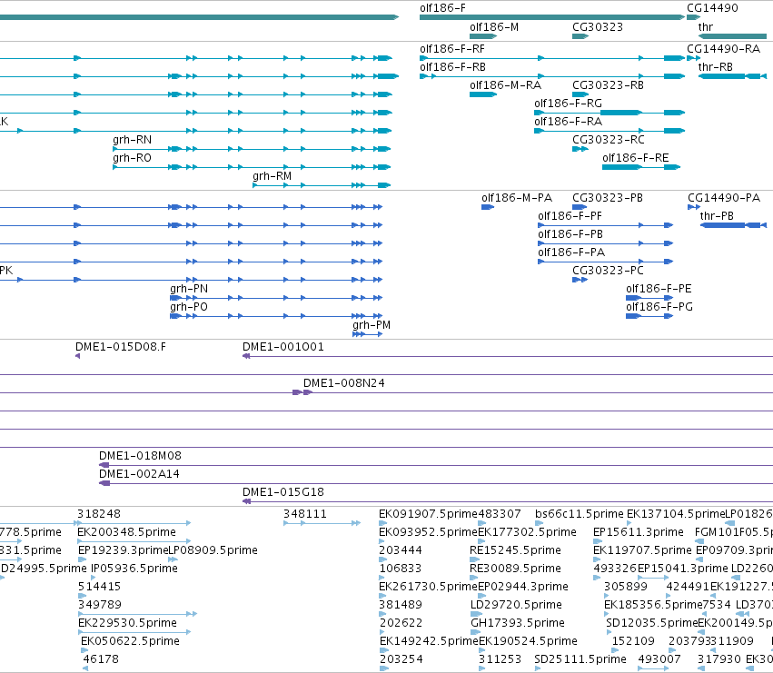Click the DME1-018M08 clone label
This screenshot has width=773, height=673.
pyautogui.click(x=140, y=456)
